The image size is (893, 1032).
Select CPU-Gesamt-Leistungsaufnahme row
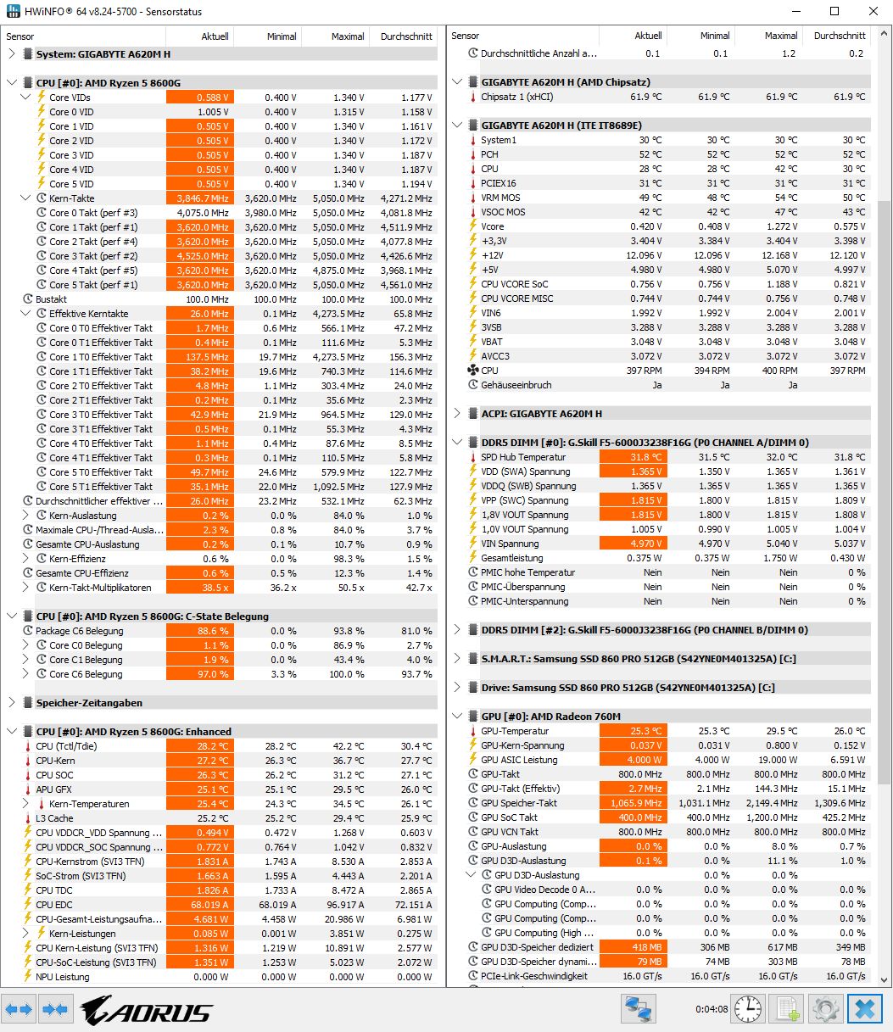[220, 919]
